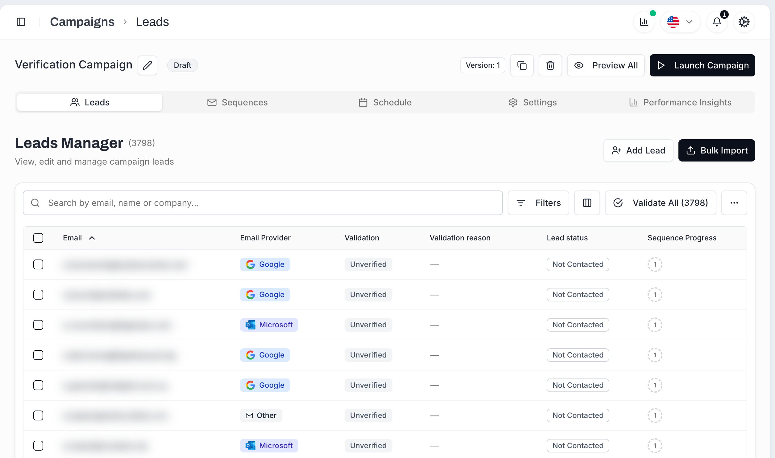Open the settings gear in header
Screen dimensions: 775x458
point(744,22)
